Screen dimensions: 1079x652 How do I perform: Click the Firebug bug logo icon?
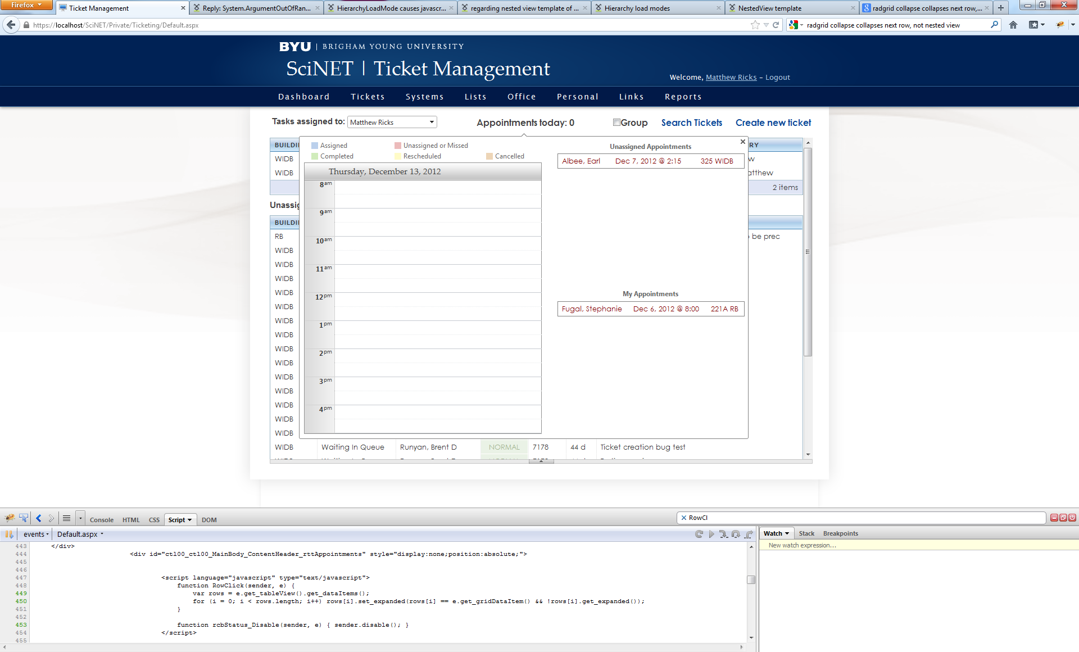(x=10, y=518)
